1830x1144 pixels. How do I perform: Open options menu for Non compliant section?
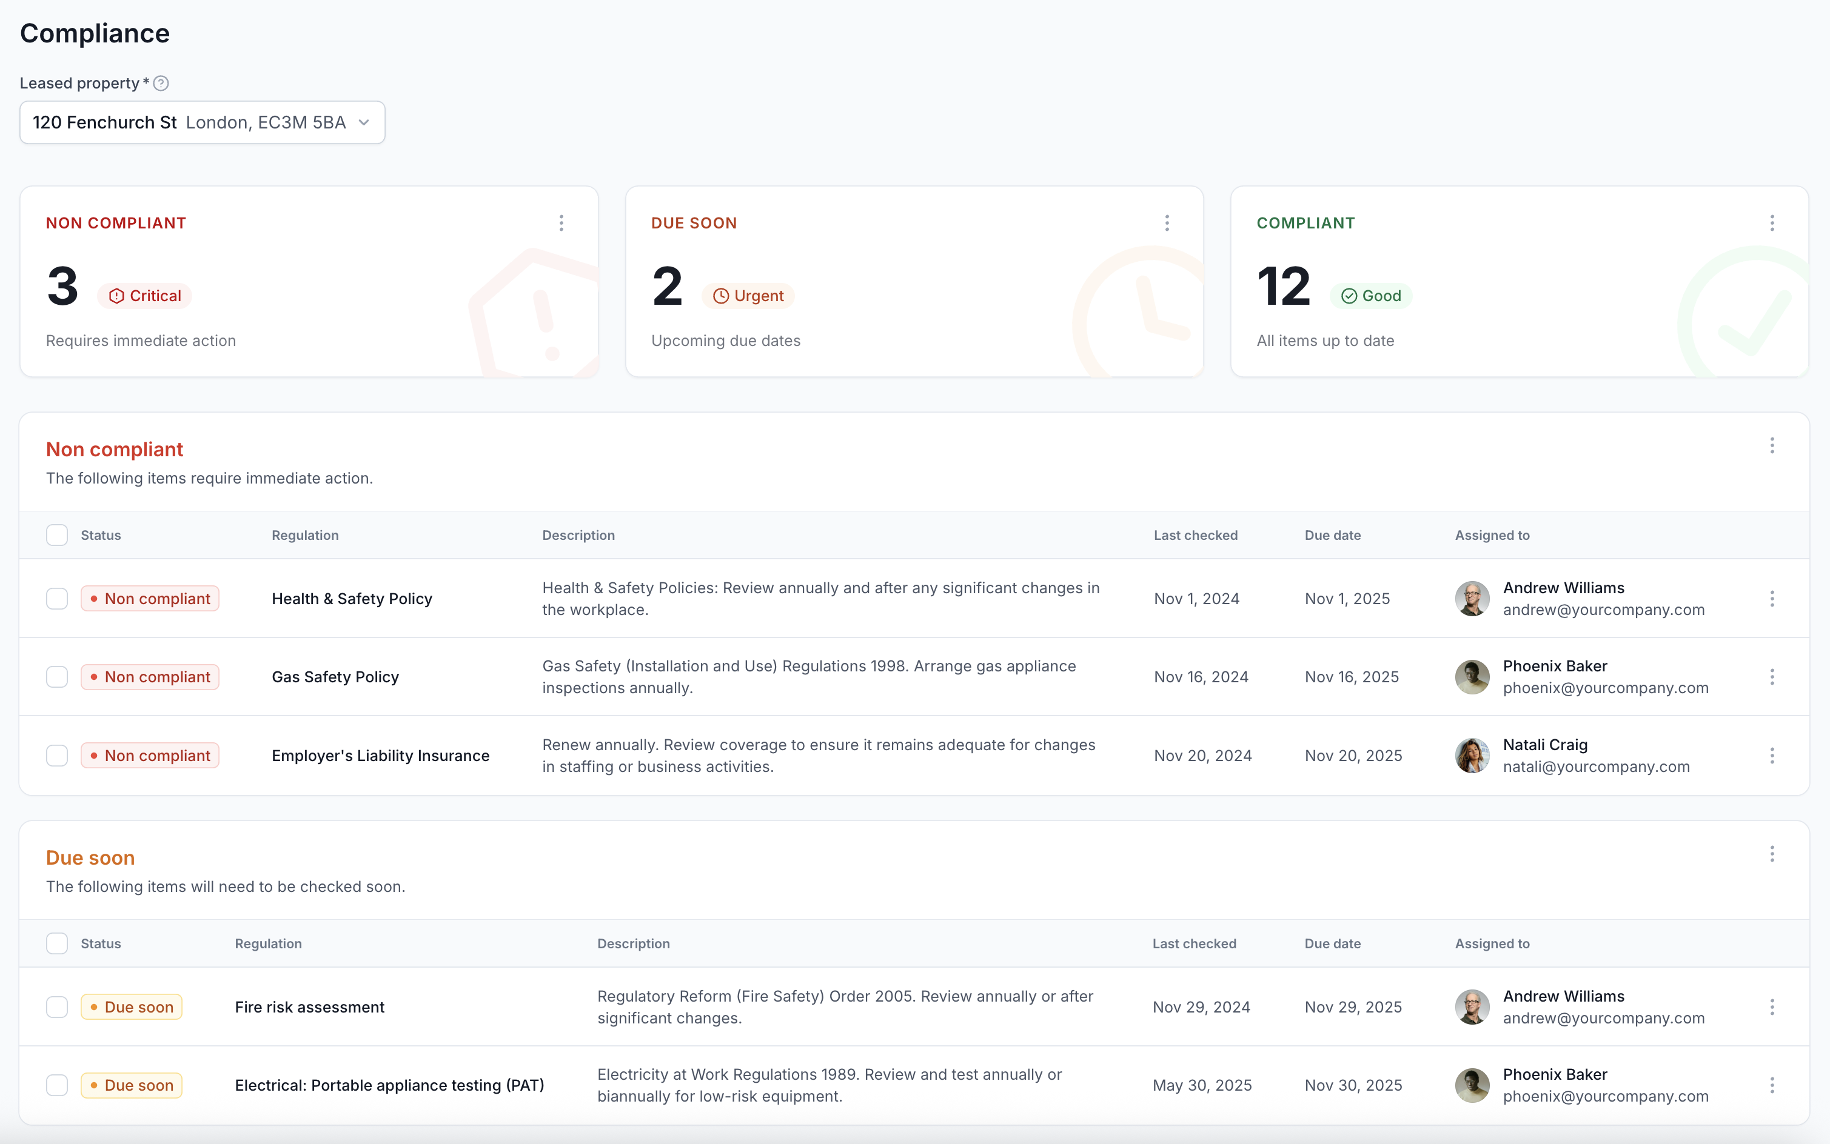click(x=1772, y=445)
